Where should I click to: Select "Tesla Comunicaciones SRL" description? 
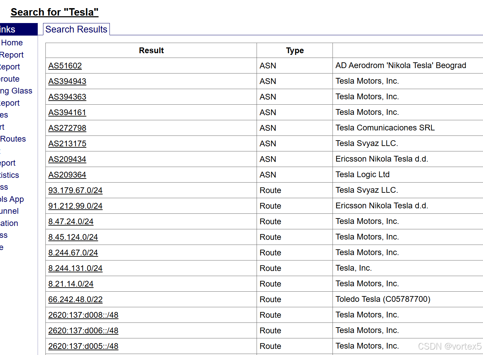tap(385, 128)
